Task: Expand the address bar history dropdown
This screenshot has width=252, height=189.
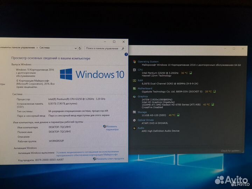Action: (76, 48)
